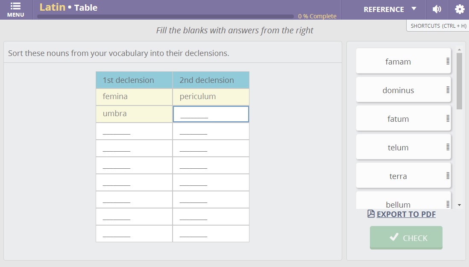Open the settings gear icon
Screen dimensions: 469x267
tap(459, 9)
